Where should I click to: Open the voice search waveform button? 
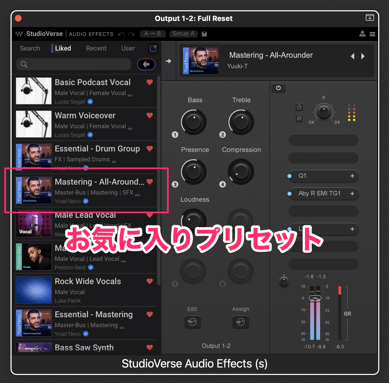(x=146, y=64)
